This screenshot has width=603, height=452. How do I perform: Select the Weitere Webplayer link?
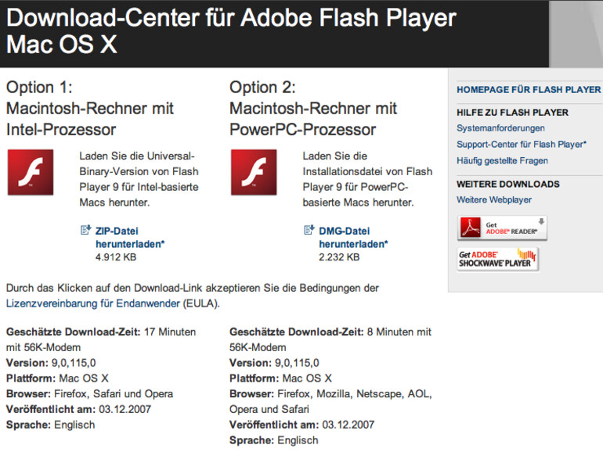tap(494, 200)
